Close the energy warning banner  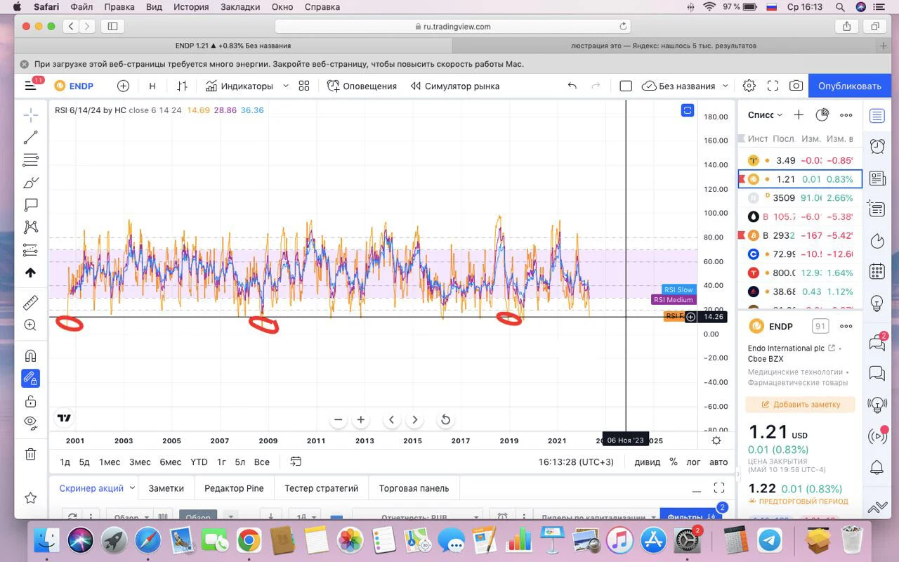click(24, 64)
